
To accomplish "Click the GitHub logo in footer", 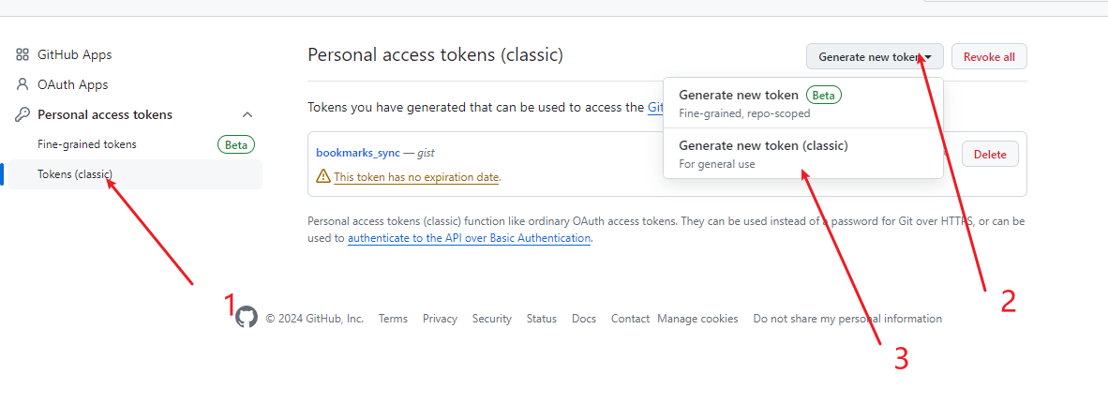I will click(x=247, y=318).
